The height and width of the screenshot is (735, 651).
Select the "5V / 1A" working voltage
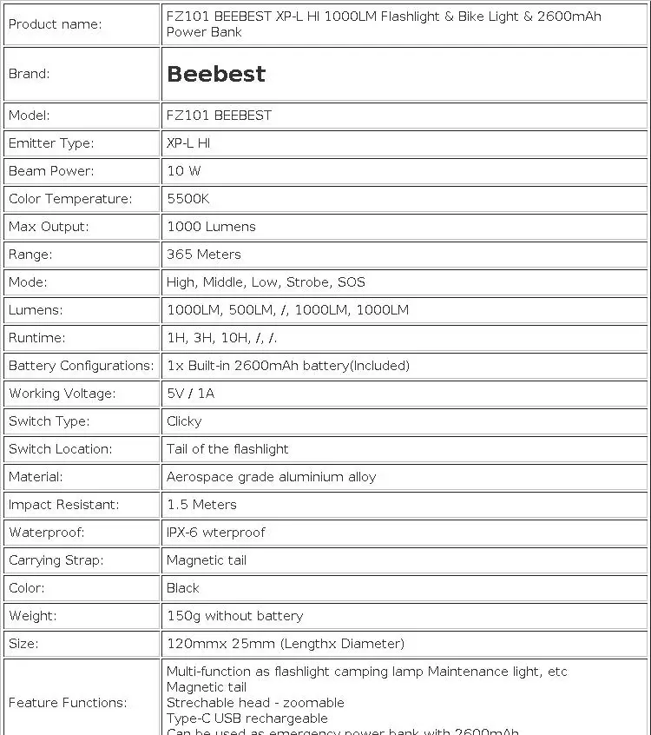pos(190,394)
